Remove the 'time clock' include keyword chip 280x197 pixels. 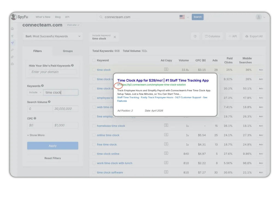pos(115,37)
